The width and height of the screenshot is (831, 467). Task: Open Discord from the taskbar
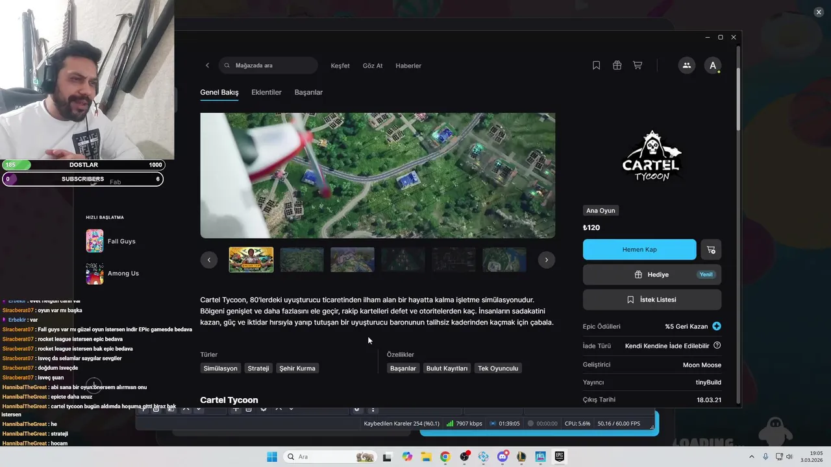coord(502,457)
